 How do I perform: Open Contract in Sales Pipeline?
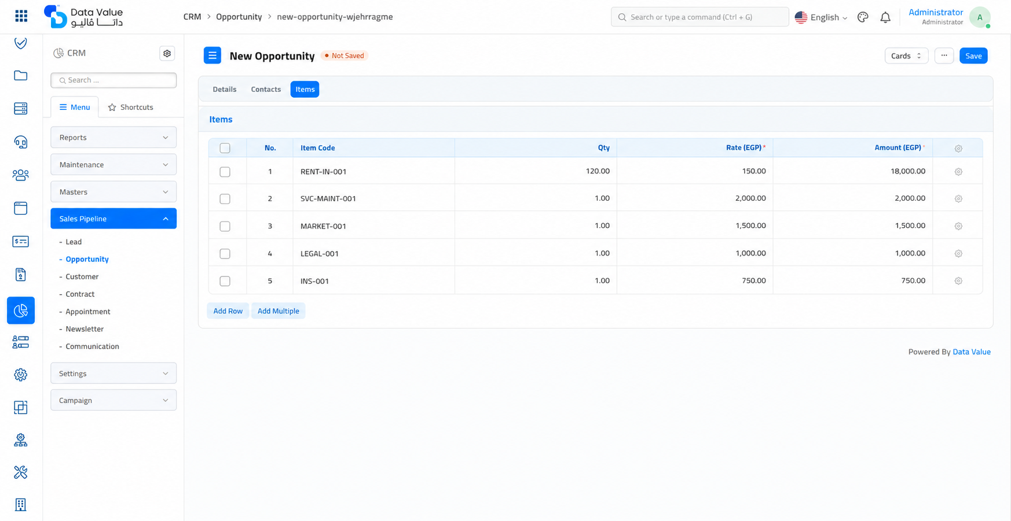[80, 294]
